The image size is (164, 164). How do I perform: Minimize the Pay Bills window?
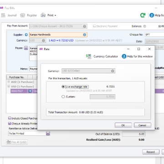coord(156,8)
